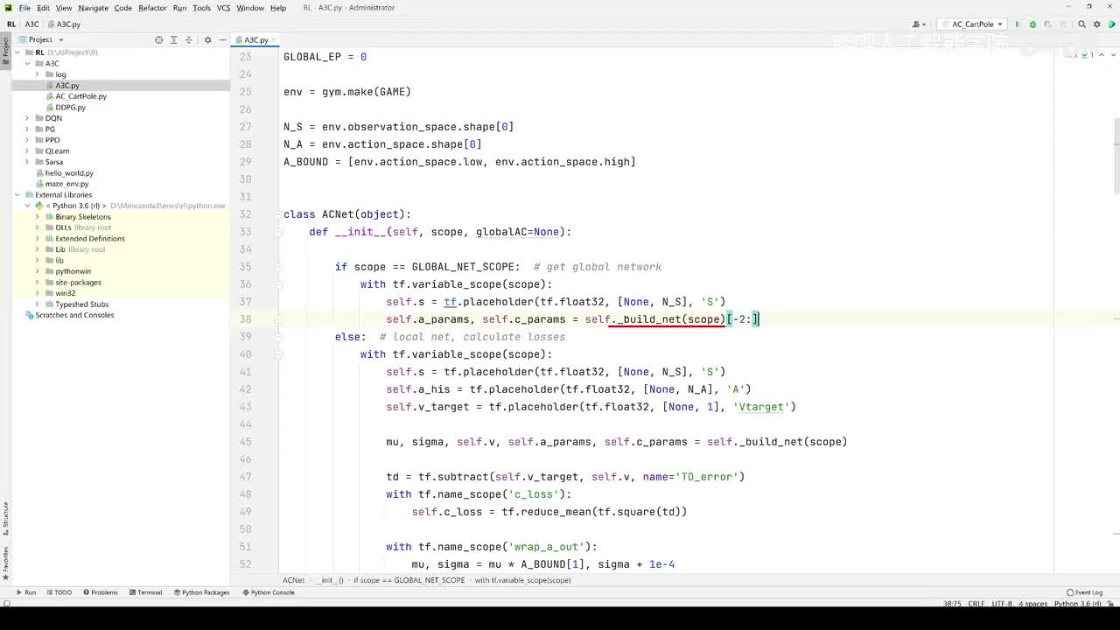
Task: Open the Tools menu
Action: [201, 8]
